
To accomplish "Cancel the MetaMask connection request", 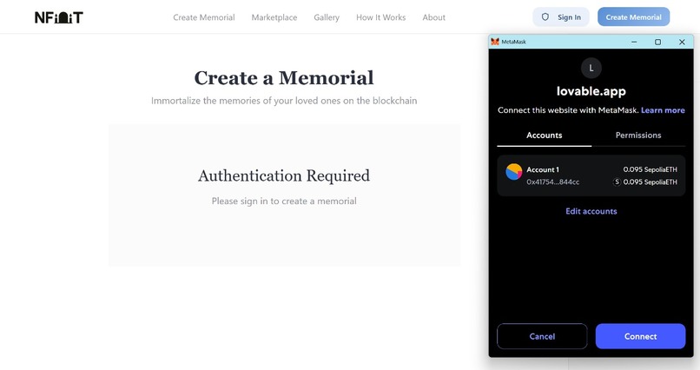I will click(x=542, y=336).
